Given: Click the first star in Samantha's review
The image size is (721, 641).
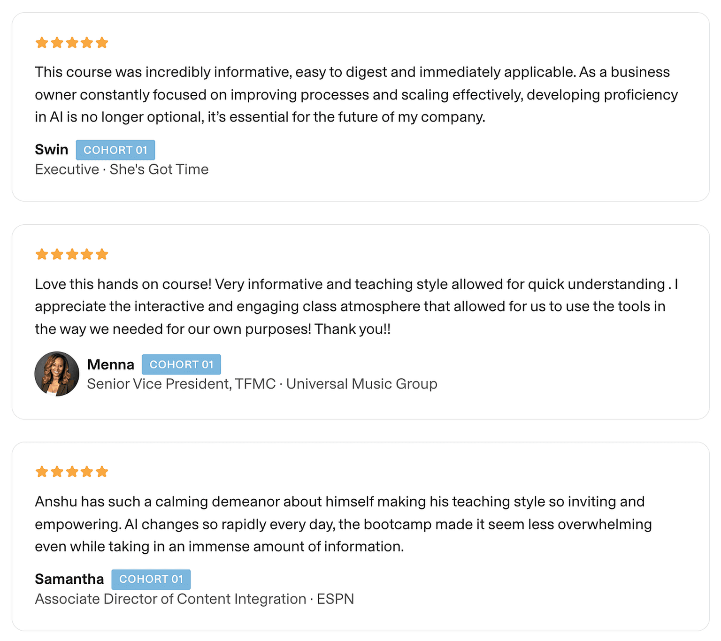Looking at the screenshot, I should click(x=42, y=472).
